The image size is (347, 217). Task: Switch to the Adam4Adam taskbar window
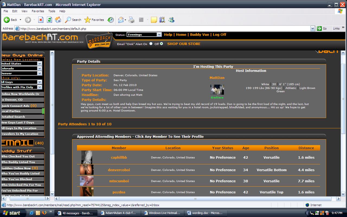(119, 213)
